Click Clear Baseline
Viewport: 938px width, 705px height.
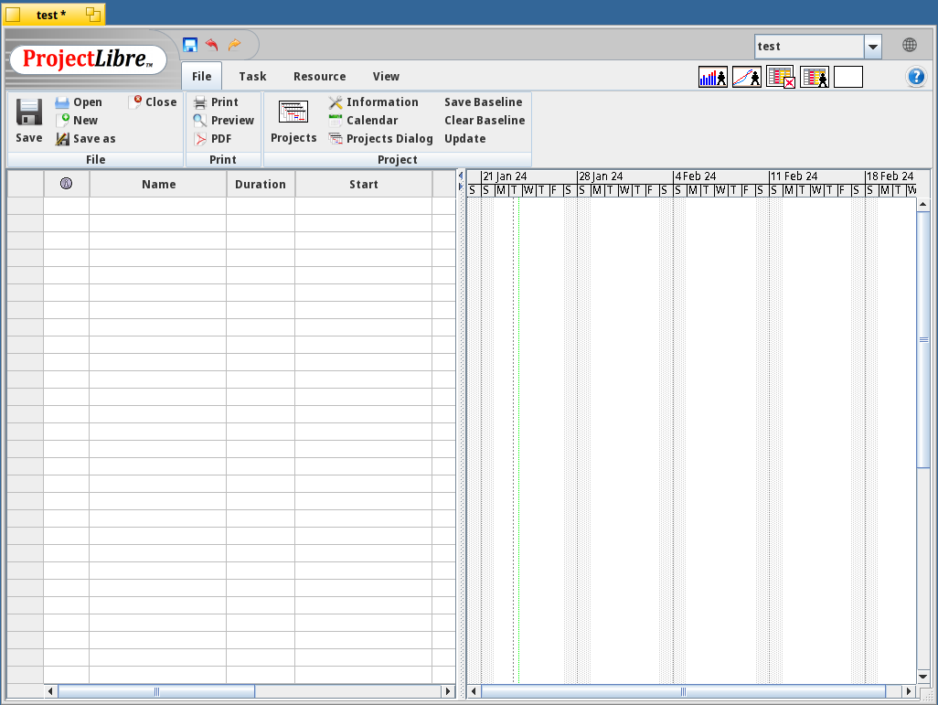coord(485,121)
